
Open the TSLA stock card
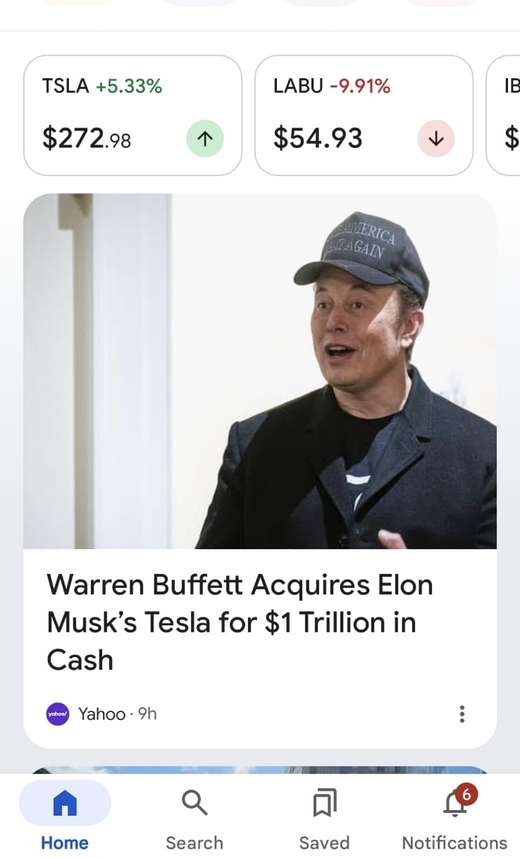pyautogui.click(x=133, y=115)
